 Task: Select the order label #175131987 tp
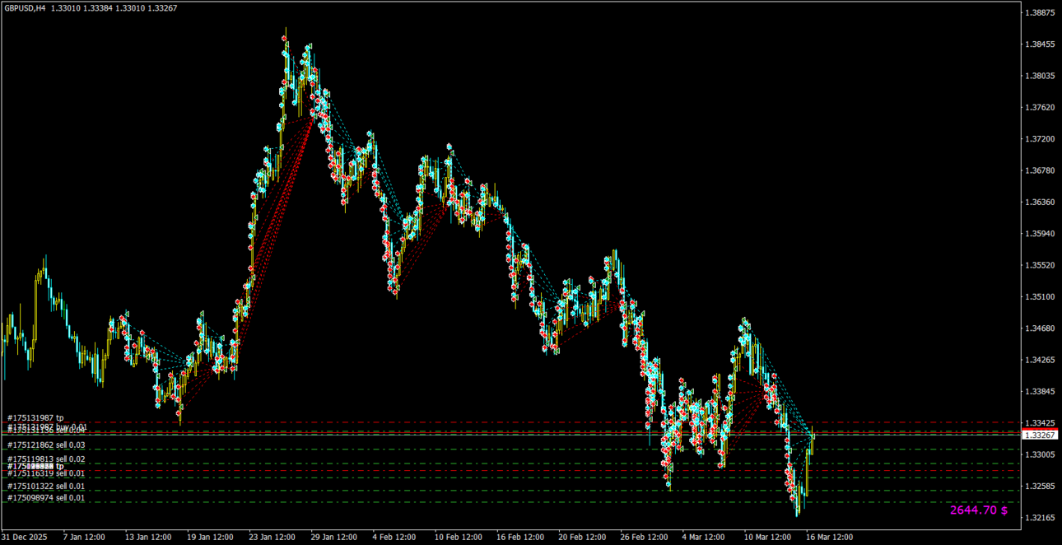(x=35, y=418)
